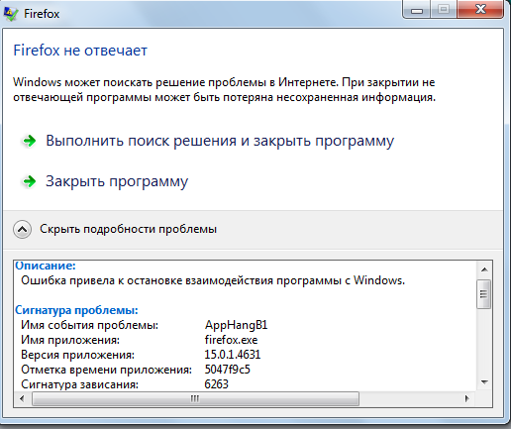
Task: Click Скрыть подробности проблемы label
Action: tap(128, 229)
